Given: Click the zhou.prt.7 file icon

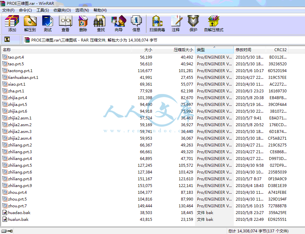Looking at the screenshot, I should coord(5,206).
